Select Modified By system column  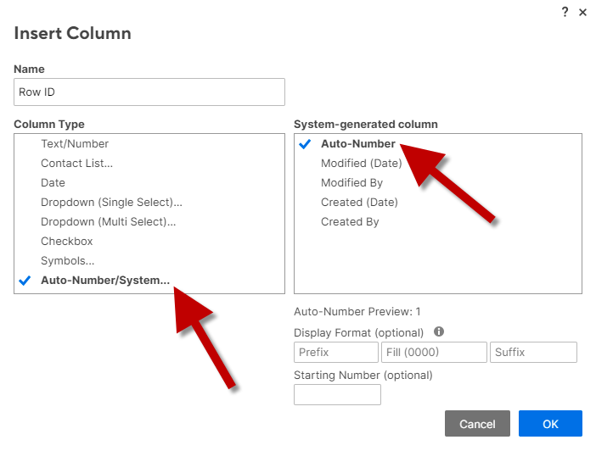[x=352, y=183]
